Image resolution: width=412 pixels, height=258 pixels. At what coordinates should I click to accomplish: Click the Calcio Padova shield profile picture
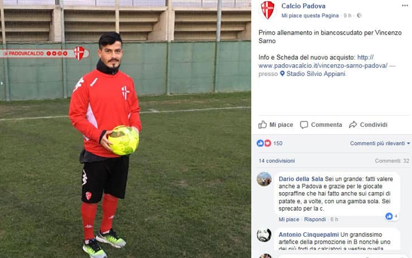click(267, 10)
